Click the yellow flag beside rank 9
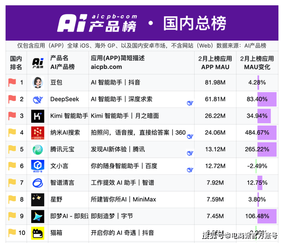Viewport: 284px width, 243px height. pos(12,216)
